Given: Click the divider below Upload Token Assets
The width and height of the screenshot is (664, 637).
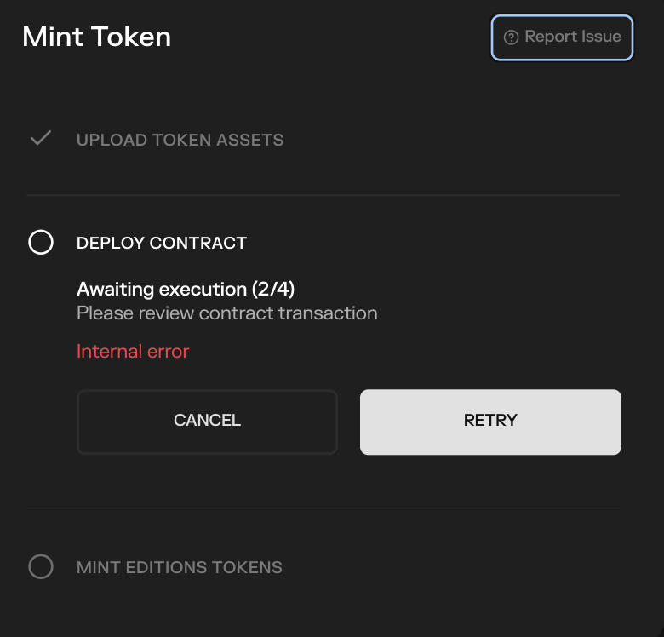Looking at the screenshot, I should pos(323,195).
